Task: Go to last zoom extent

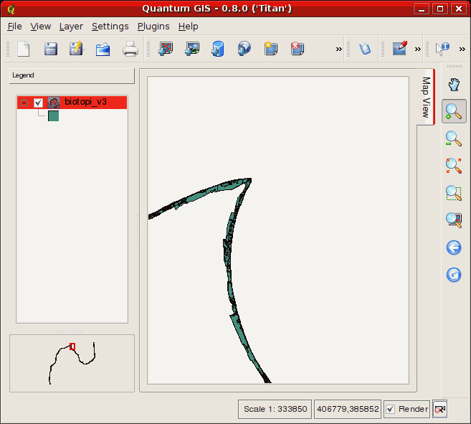Action: click(x=454, y=248)
